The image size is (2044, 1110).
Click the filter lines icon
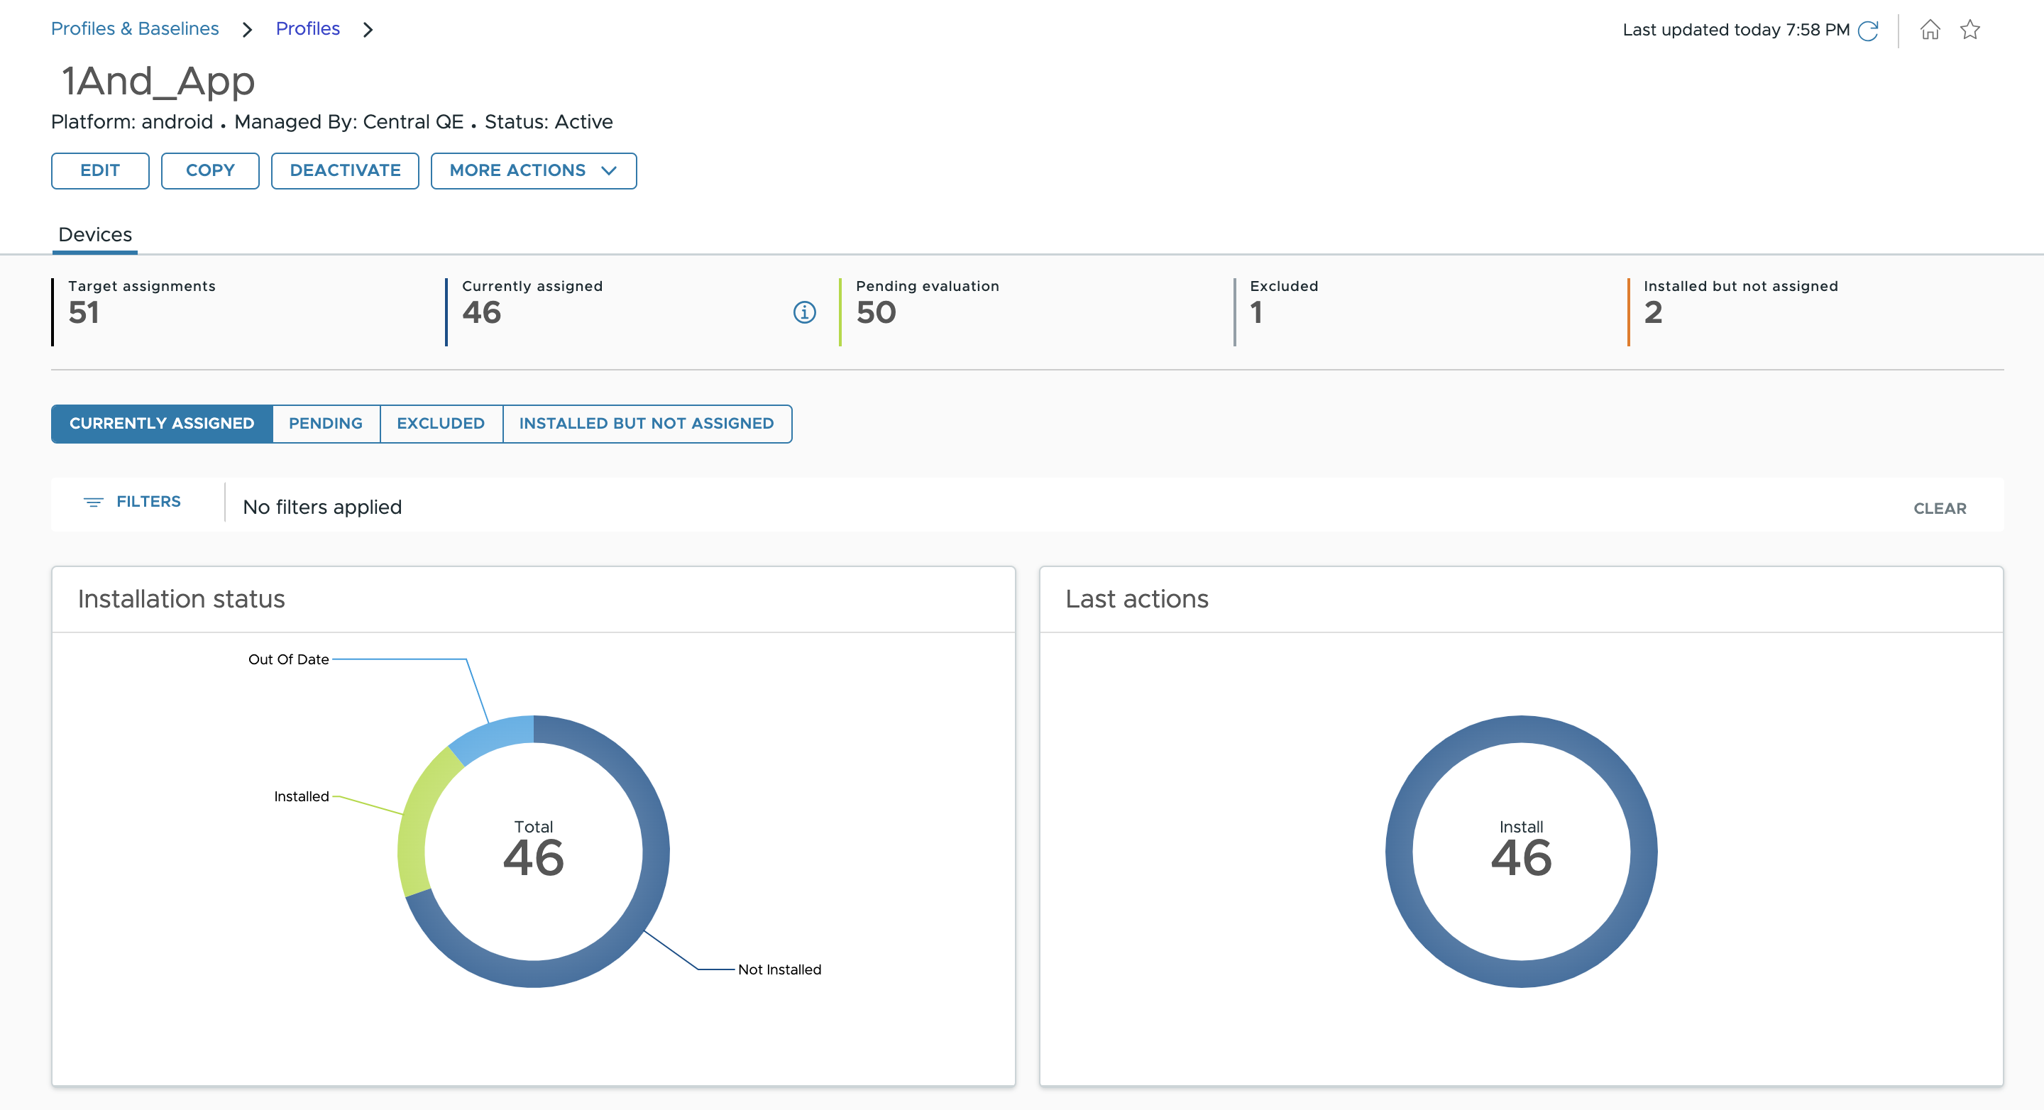click(94, 502)
